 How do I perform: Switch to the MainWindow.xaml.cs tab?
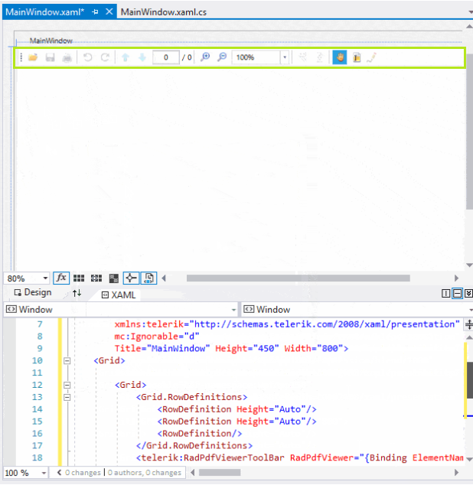click(x=163, y=11)
